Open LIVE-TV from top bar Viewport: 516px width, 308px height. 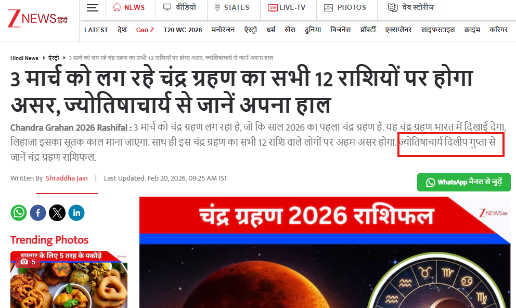287,8
